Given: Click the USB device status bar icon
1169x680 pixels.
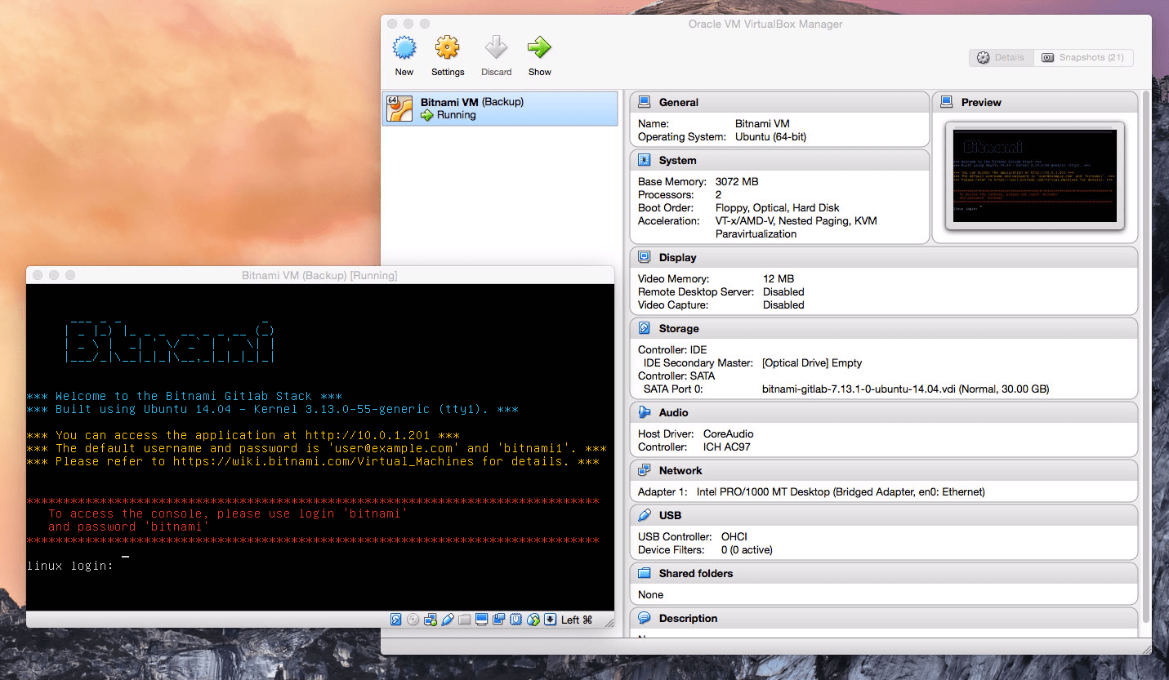Looking at the screenshot, I should click(x=448, y=620).
